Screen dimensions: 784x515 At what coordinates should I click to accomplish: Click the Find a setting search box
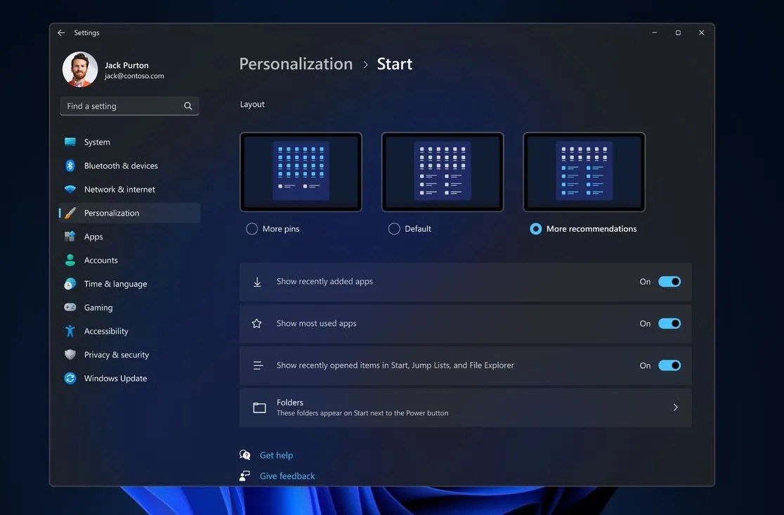tap(129, 106)
